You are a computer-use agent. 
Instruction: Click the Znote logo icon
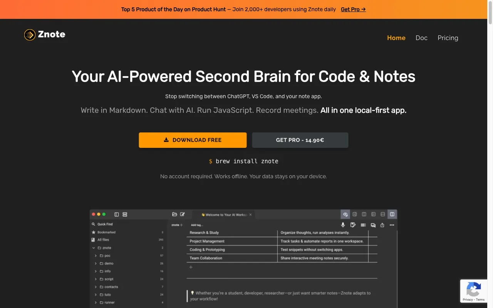[x=30, y=35]
